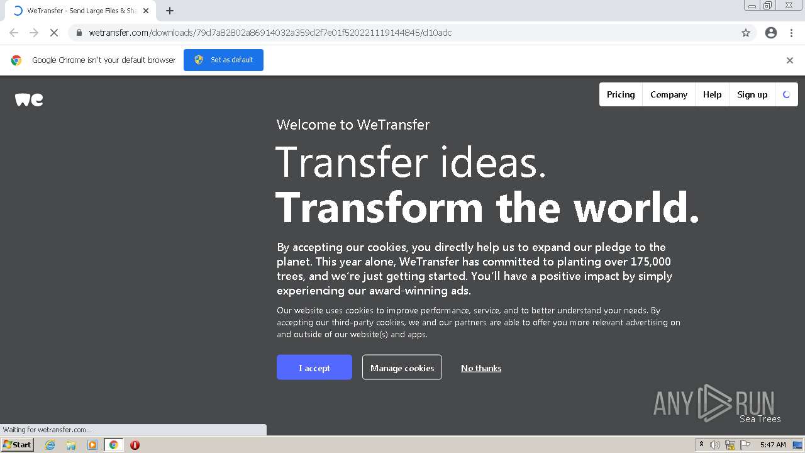The width and height of the screenshot is (805, 453).
Task: Set Chrome as default browser
Action: [223, 60]
